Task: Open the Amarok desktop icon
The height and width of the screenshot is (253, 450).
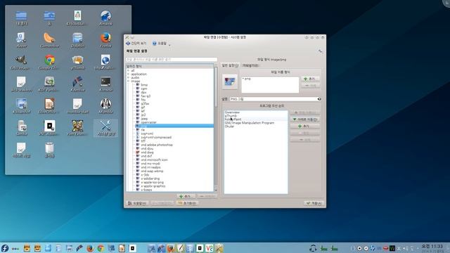Action: pos(105,18)
